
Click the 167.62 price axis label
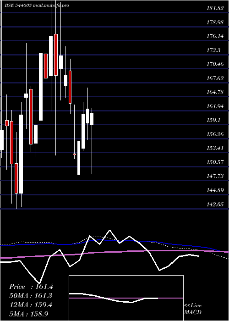pos(215,78)
